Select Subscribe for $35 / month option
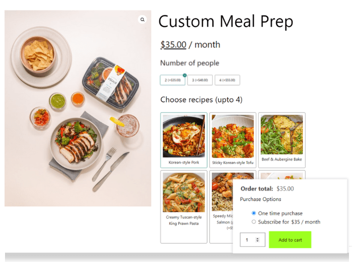 click(254, 222)
